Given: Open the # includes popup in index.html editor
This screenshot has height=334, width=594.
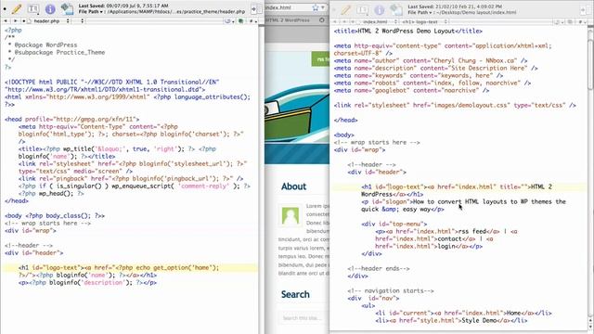Looking at the screenshot, I should click(x=582, y=22).
